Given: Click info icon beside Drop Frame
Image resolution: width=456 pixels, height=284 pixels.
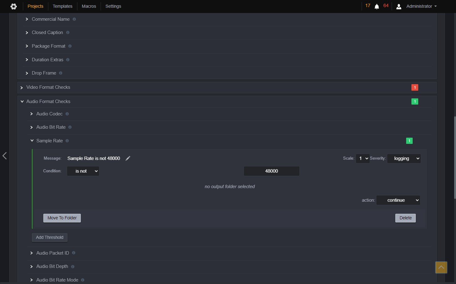Looking at the screenshot, I should (61, 73).
